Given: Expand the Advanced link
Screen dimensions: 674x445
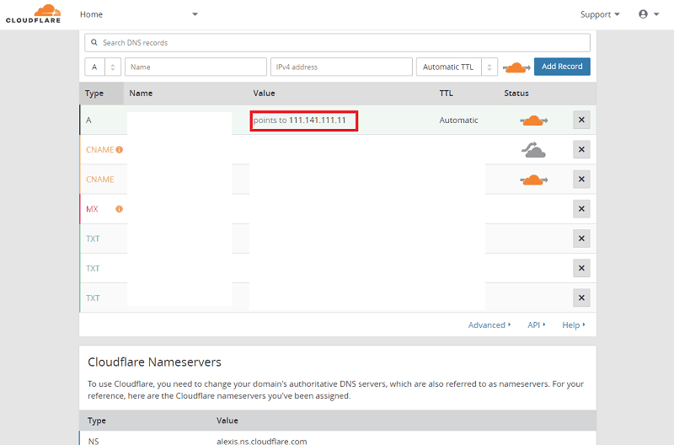Looking at the screenshot, I should [x=489, y=325].
